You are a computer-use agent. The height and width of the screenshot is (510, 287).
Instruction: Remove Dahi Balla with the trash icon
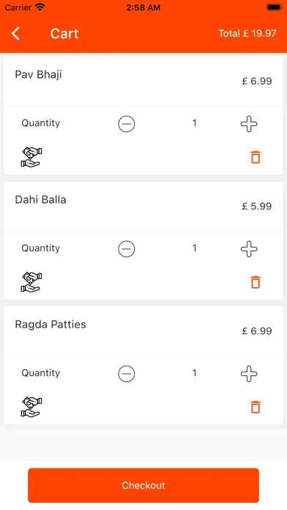coord(256,282)
